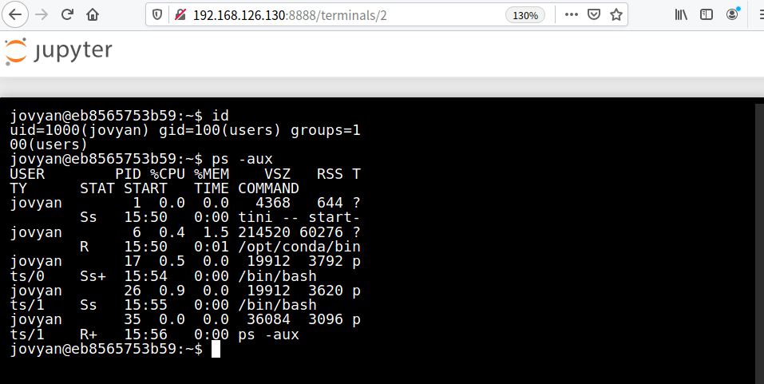Click the insecure connection padlock icon
Viewport: 764px width, 384px height.
coord(180,15)
